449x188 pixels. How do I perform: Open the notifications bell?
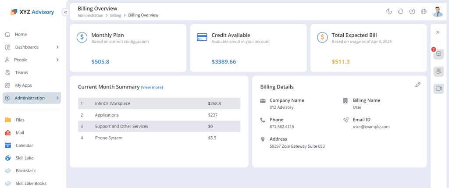(x=401, y=11)
